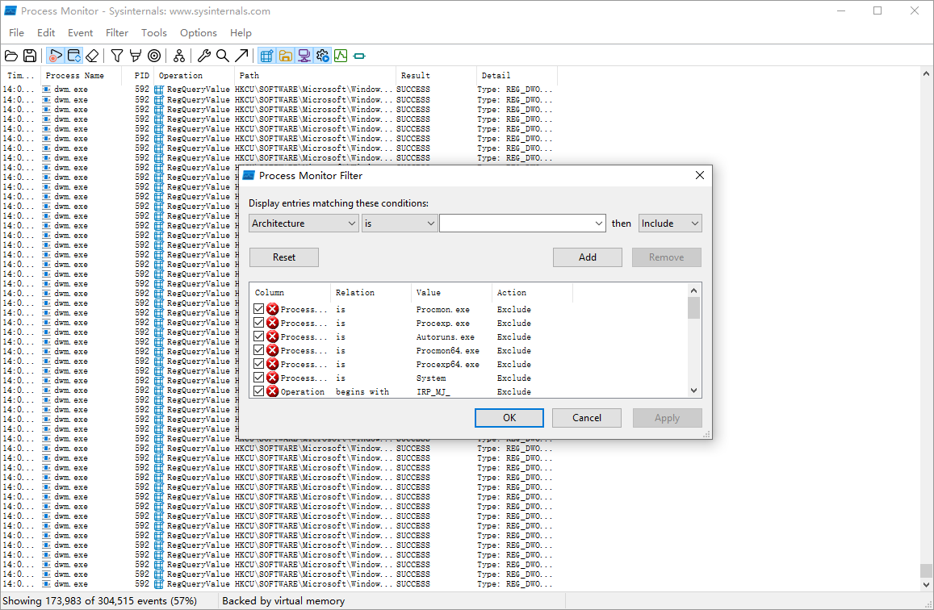934x610 pixels.
Task: Open the Filter funnel icon in toolbar
Action: point(117,56)
